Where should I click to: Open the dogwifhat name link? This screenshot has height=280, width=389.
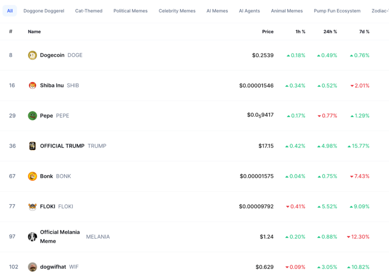[53, 267]
